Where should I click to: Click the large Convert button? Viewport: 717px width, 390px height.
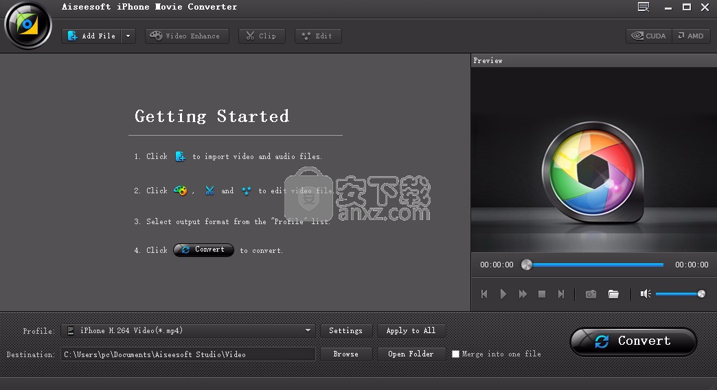(x=633, y=341)
